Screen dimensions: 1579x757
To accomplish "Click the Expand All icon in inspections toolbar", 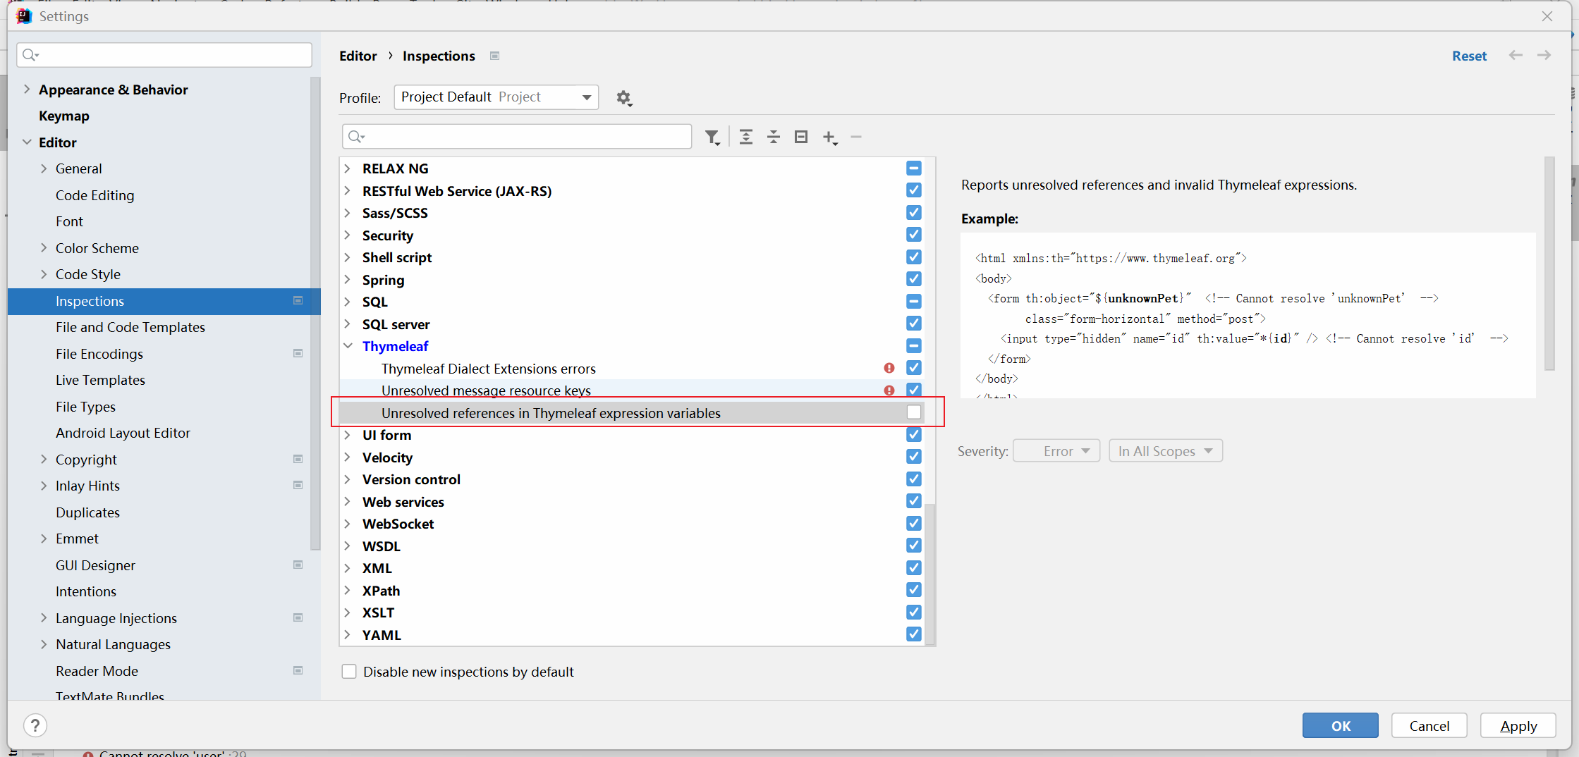I will coord(745,137).
